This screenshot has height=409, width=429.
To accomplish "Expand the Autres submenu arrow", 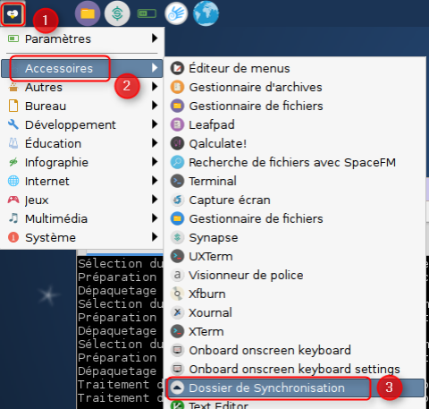I will (x=155, y=87).
